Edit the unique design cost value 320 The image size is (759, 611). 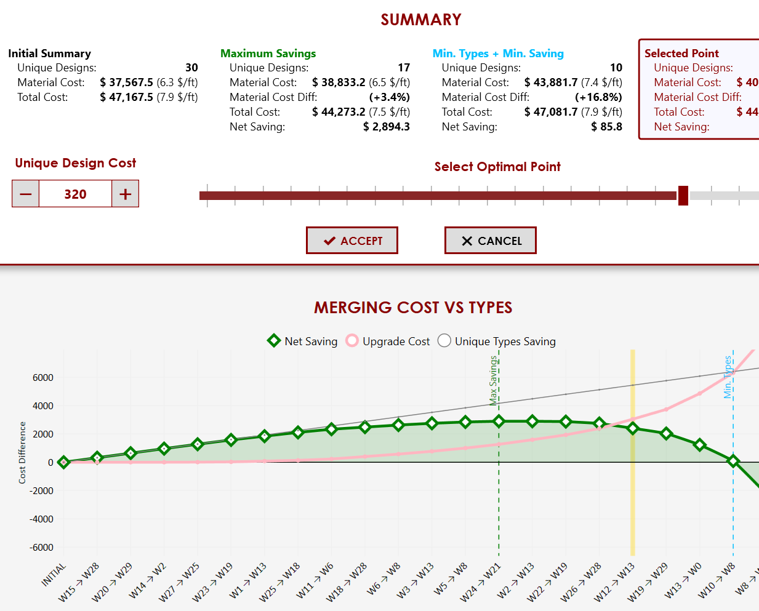point(75,194)
